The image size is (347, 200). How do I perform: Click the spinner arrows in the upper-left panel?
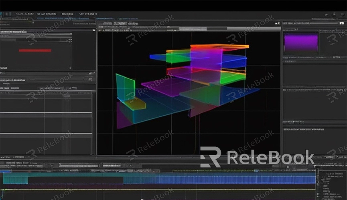[70, 40]
